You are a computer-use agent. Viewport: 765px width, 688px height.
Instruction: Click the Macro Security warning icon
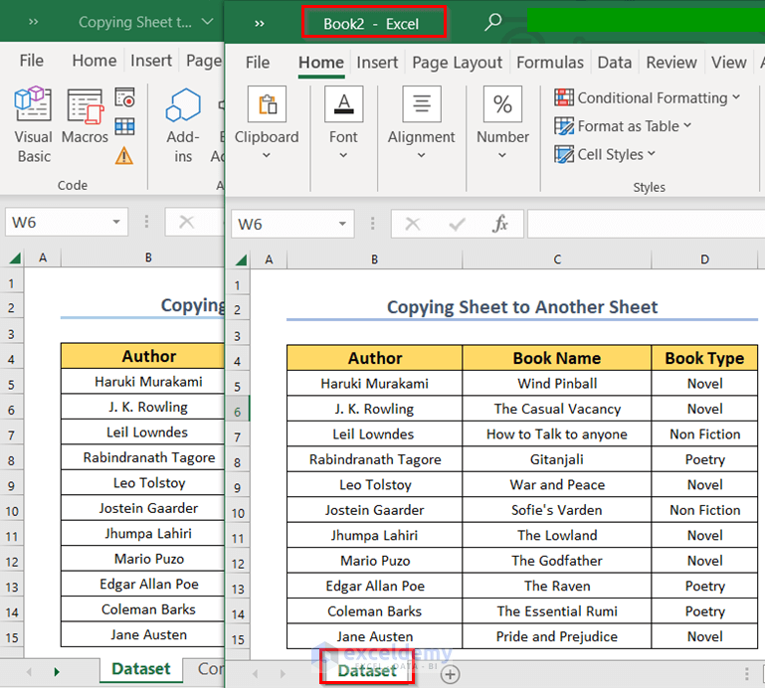coord(124,155)
